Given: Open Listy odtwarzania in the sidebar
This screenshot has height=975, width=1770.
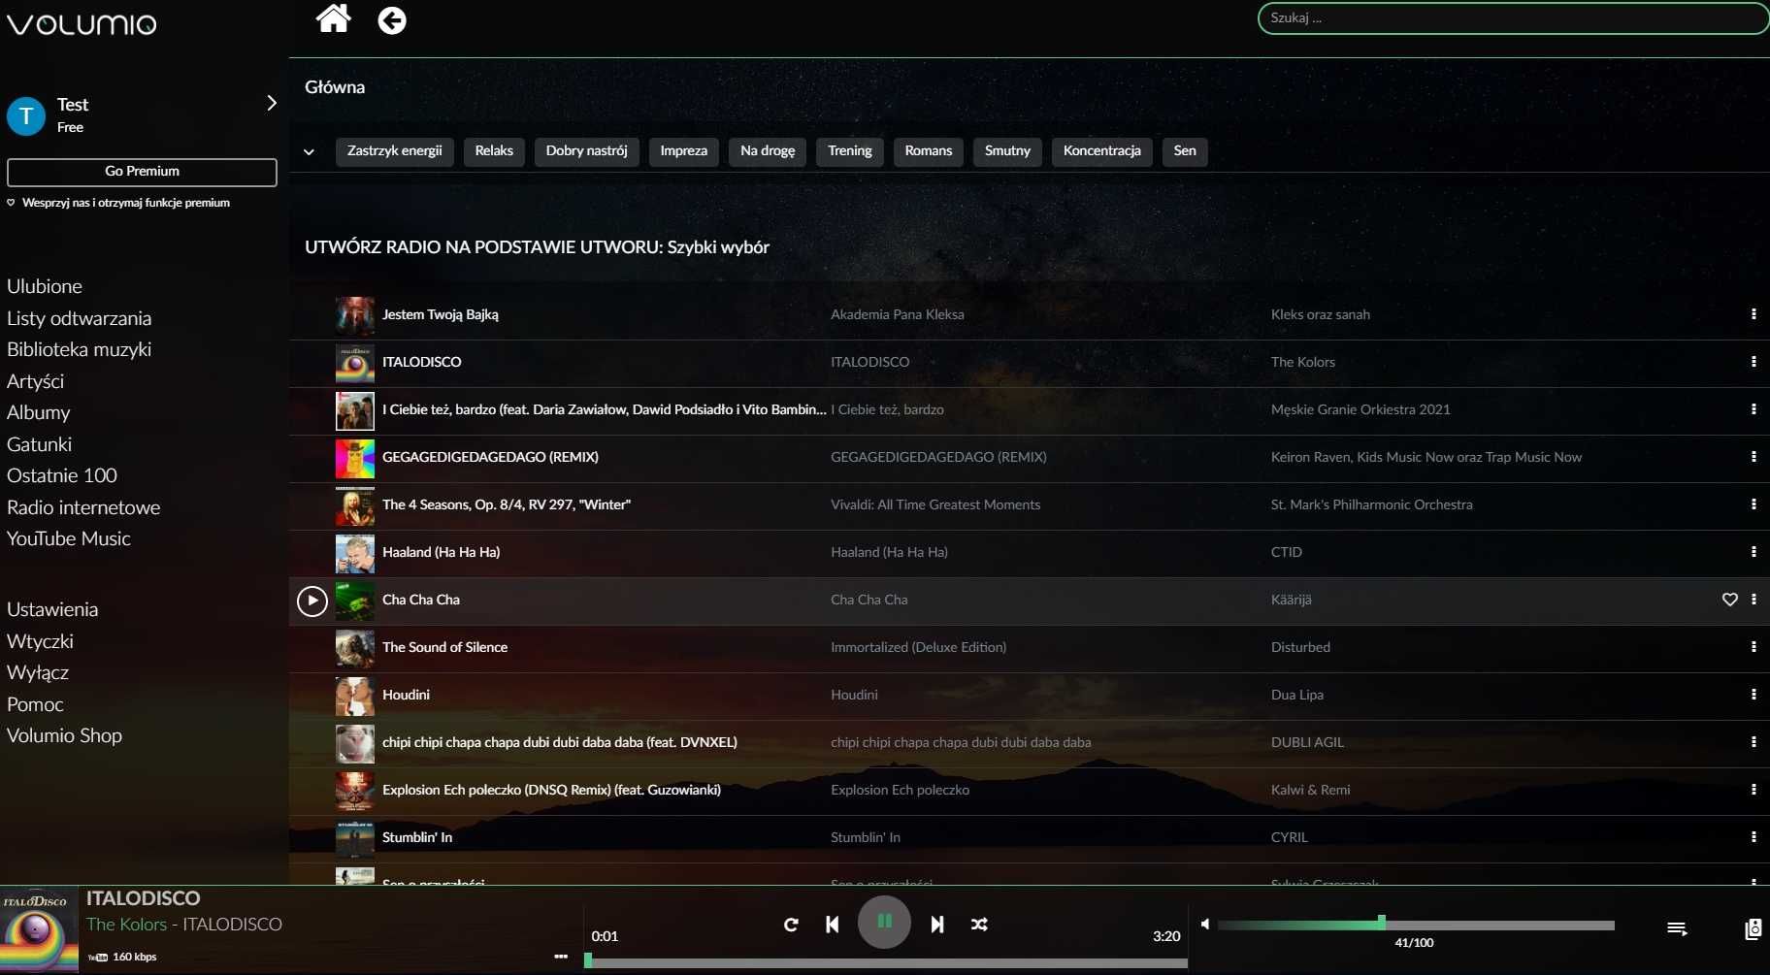Looking at the screenshot, I should coord(79,318).
